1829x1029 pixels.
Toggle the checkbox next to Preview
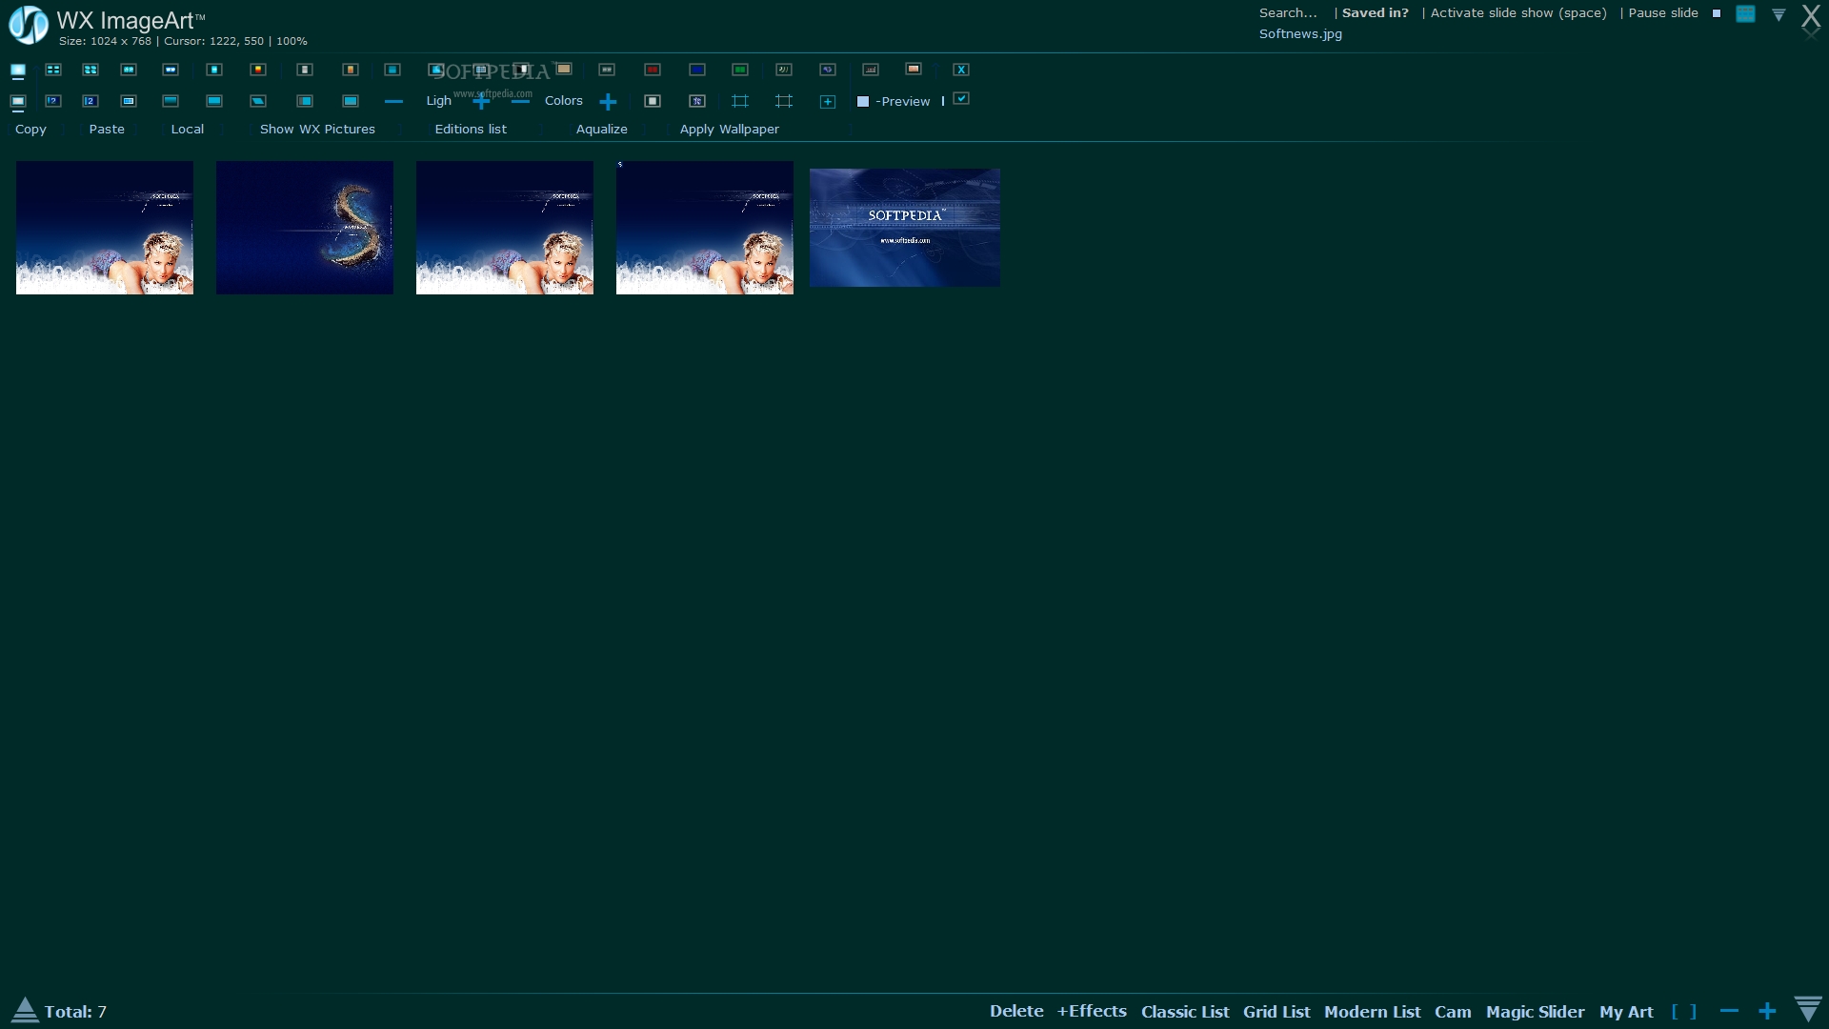(961, 98)
